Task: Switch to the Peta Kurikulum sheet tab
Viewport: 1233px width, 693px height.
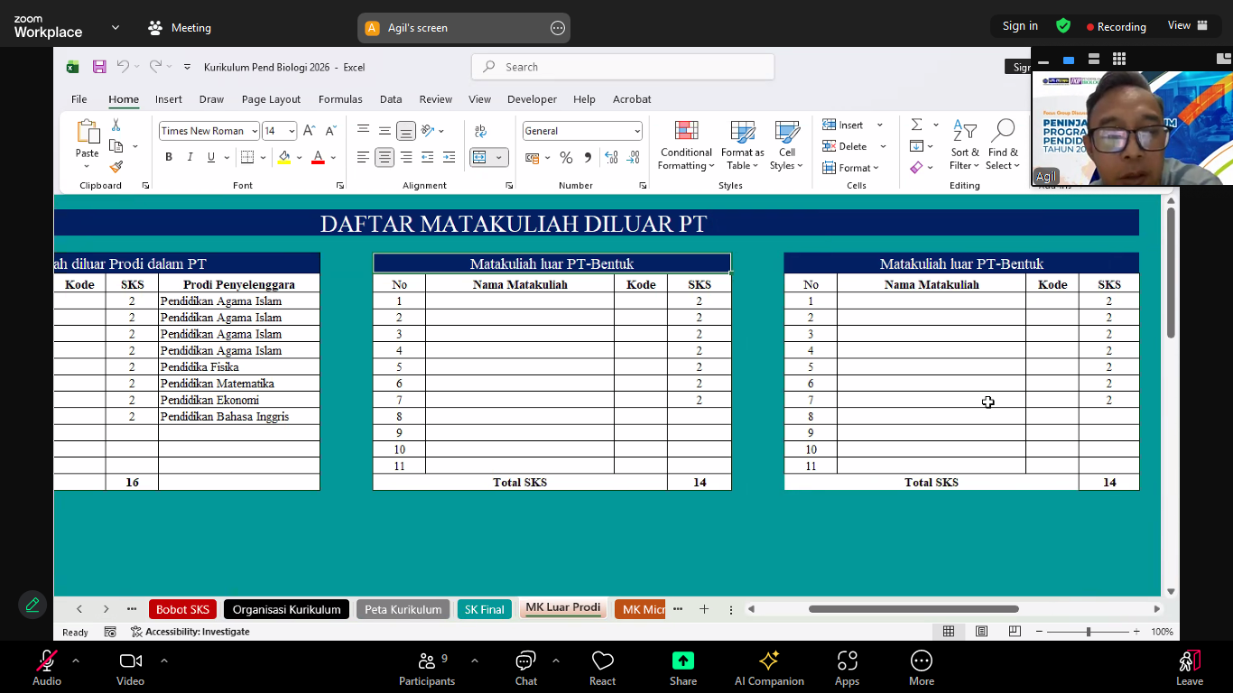Action: (403, 609)
